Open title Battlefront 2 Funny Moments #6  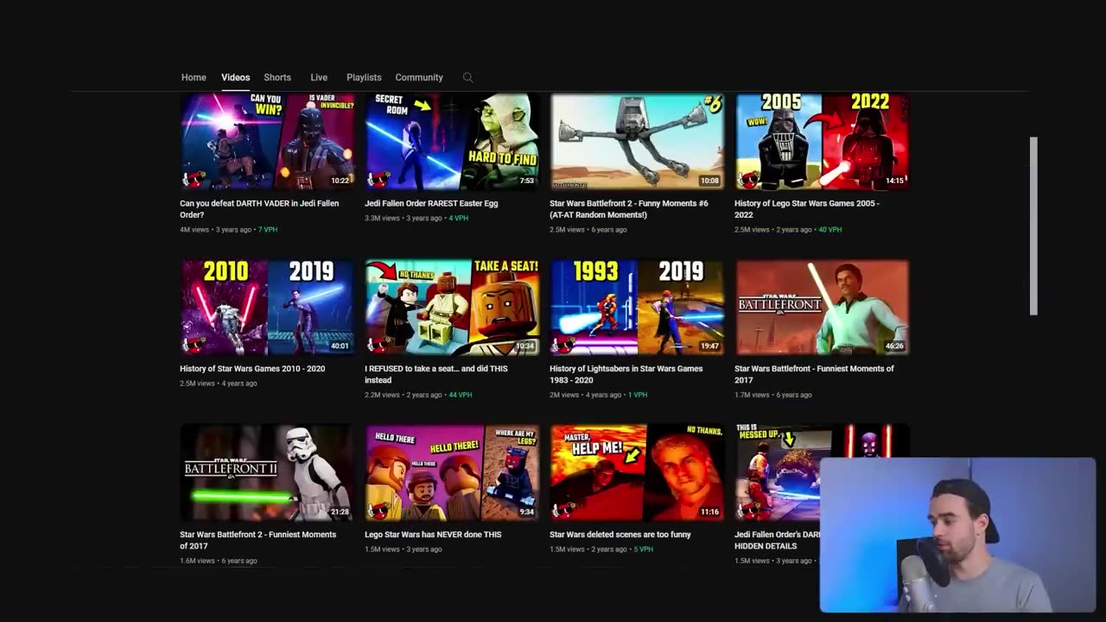click(628, 209)
